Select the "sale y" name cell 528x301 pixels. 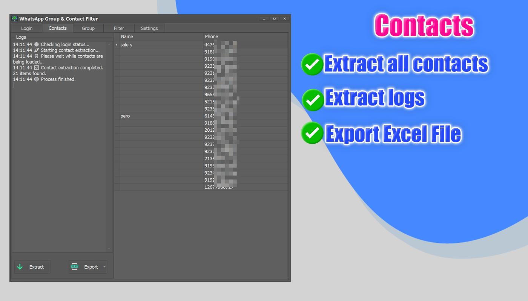point(161,45)
